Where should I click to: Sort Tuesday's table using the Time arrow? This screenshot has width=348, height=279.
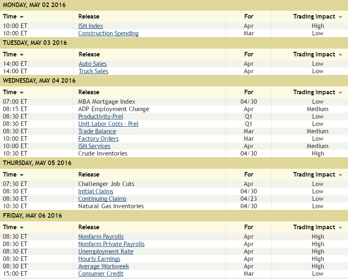coord(21,55)
